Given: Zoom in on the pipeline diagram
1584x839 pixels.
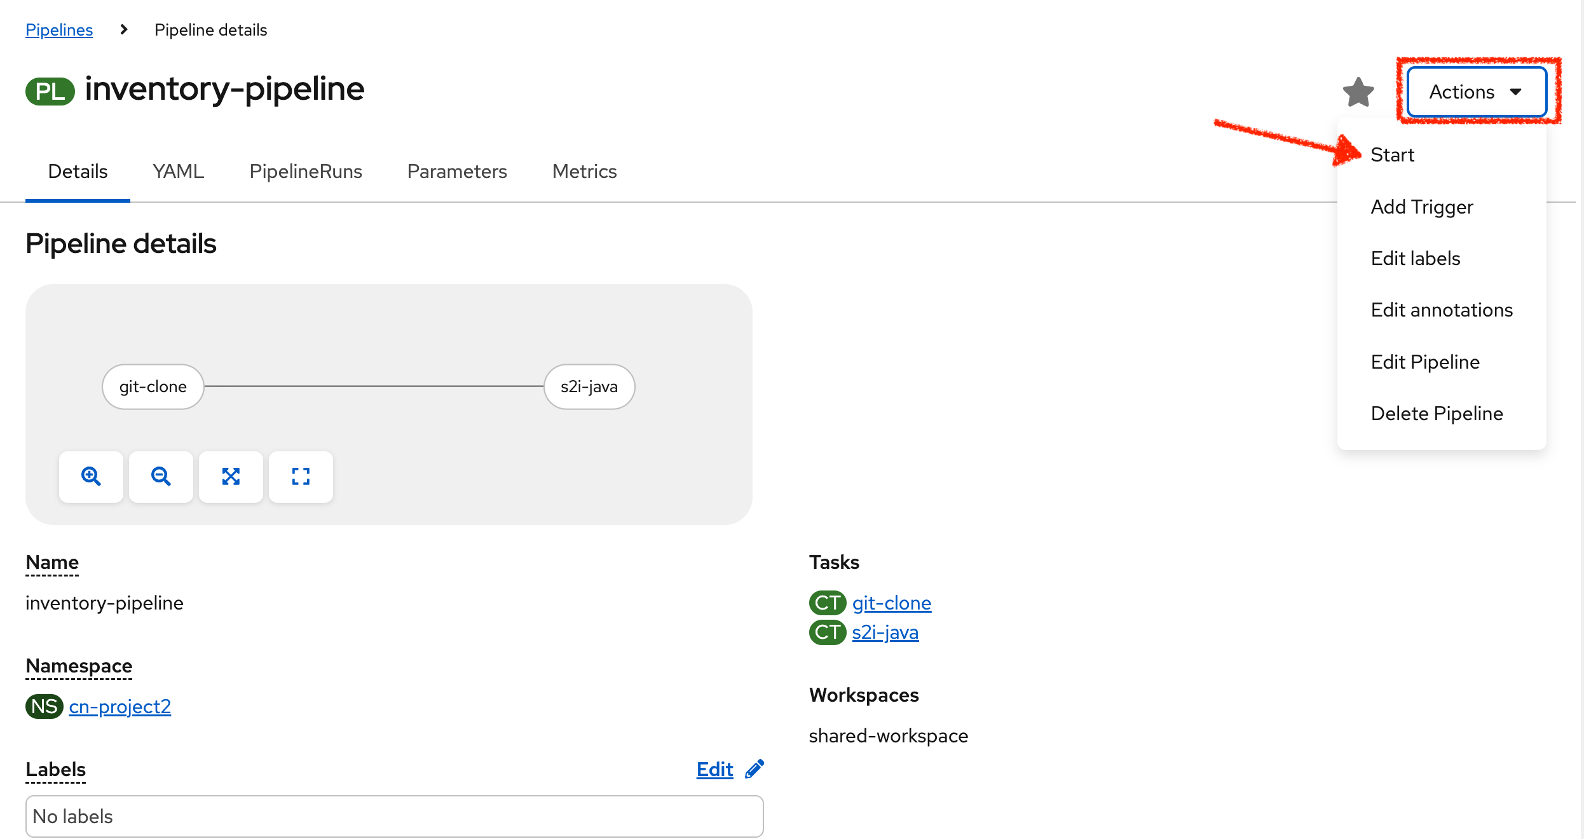Looking at the screenshot, I should click(91, 476).
